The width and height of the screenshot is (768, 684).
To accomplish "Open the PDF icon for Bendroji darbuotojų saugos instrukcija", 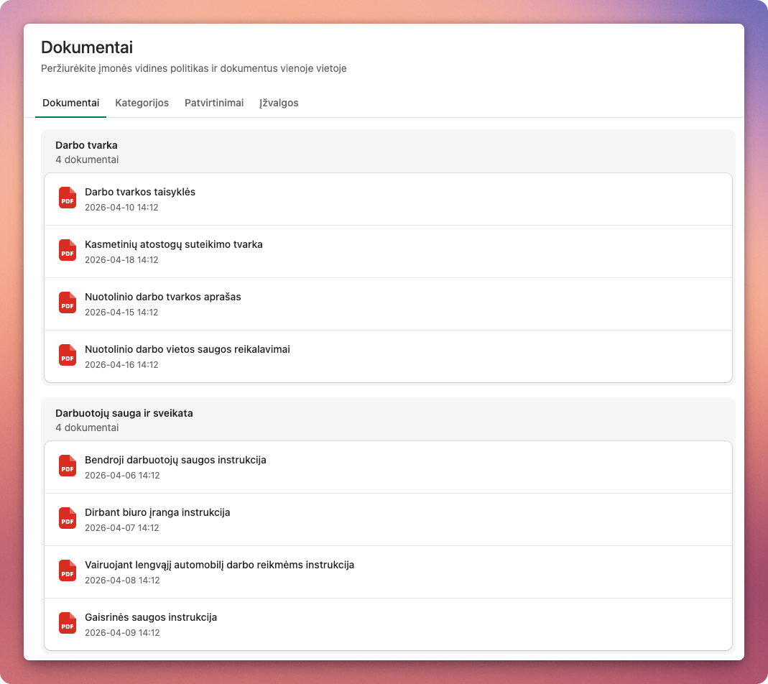I will point(67,466).
